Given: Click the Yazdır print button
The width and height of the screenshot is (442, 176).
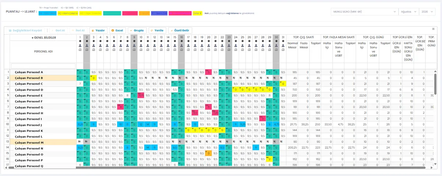Looking at the screenshot, I should (x=98, y=30).
